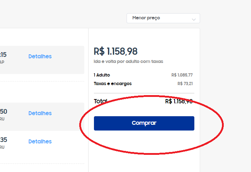This screenshot has height=172, width=251.
Task: Click the large R$ 1.158,98 price heading
Action: click(115, 51)
